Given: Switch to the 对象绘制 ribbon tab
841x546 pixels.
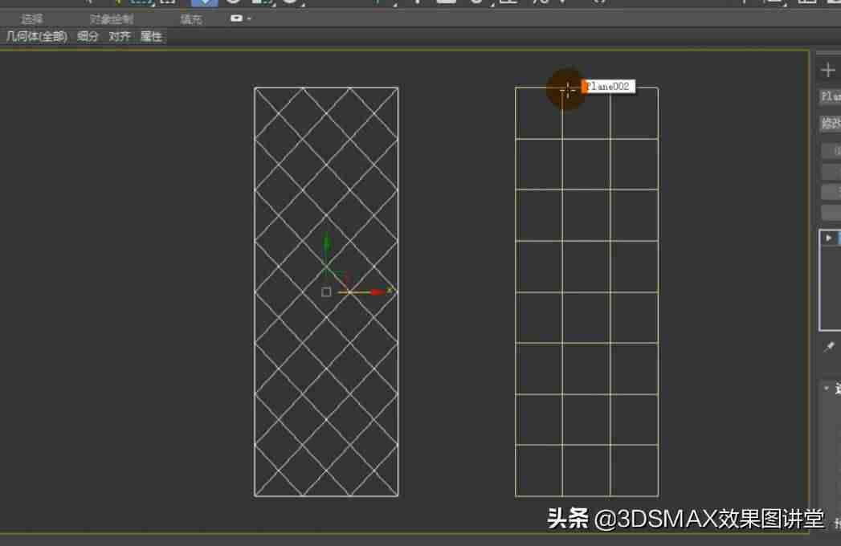Looking at the screenshot, I should point(112,19).
